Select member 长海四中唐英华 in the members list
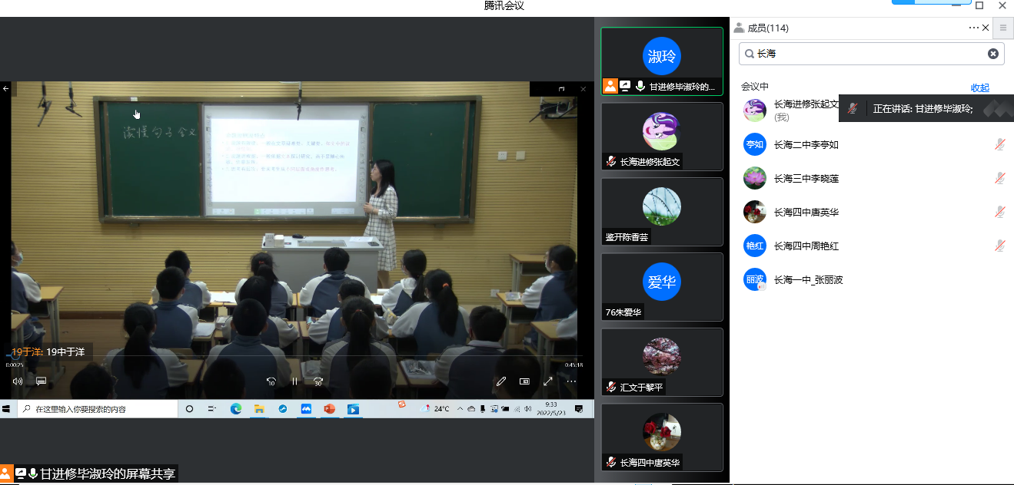 tap(872, 212)
